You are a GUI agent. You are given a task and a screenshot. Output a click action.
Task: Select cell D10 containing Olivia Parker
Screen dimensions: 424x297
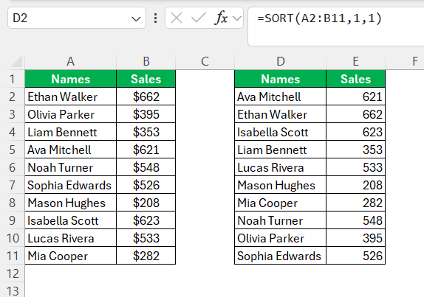(281, 238)
